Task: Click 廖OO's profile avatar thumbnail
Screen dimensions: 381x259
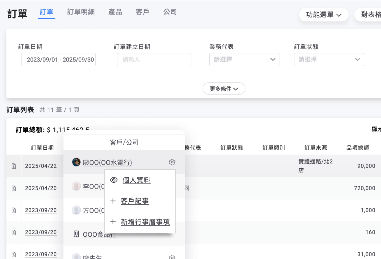Action: 76,162
